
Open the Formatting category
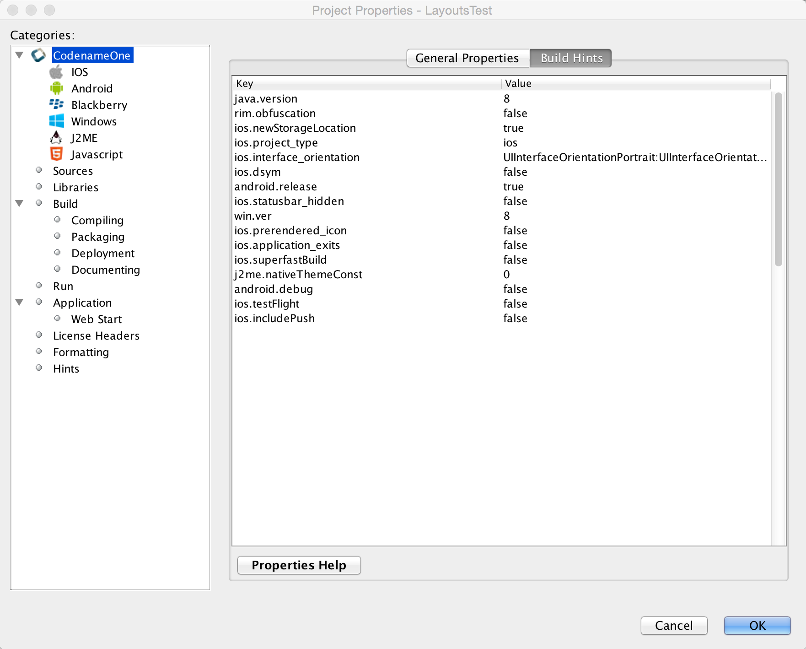[x=81, y=352]
